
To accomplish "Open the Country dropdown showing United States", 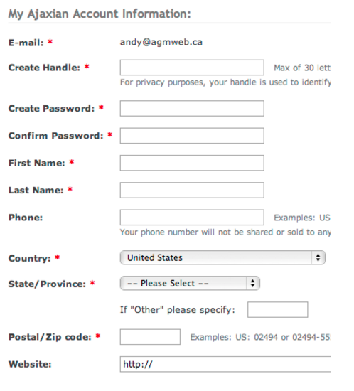I will point(222,257).
